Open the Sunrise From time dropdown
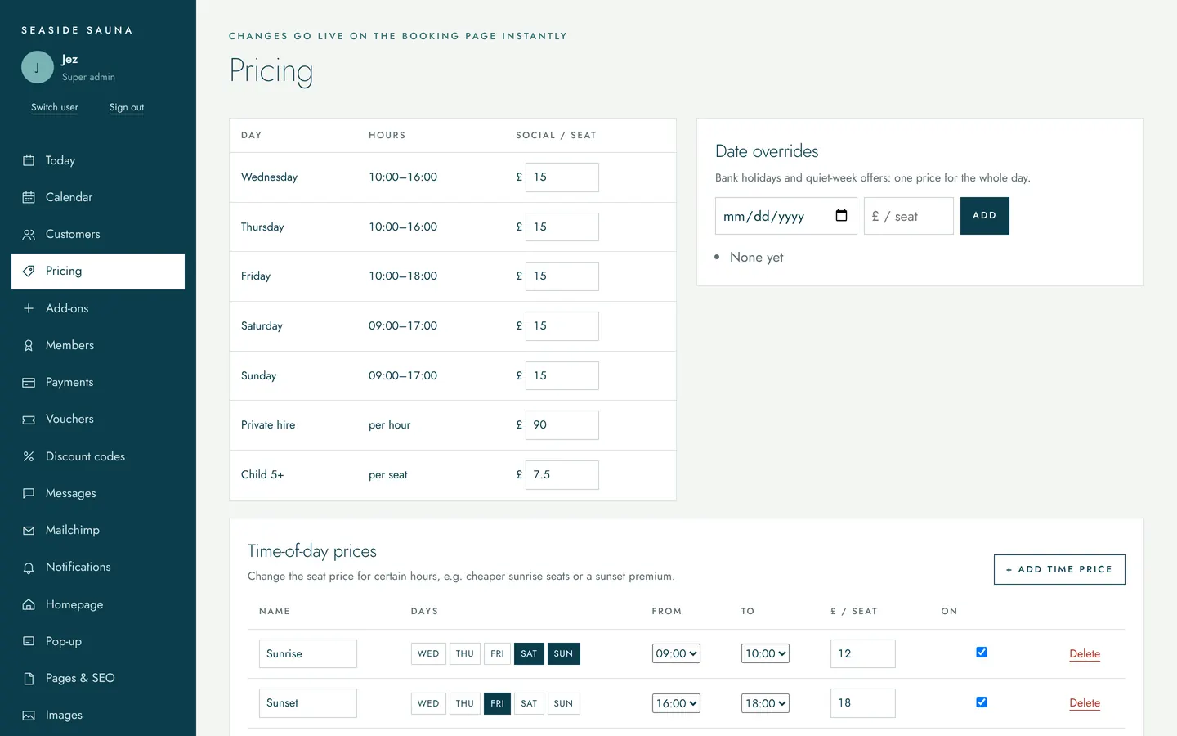 coord(676,653)
